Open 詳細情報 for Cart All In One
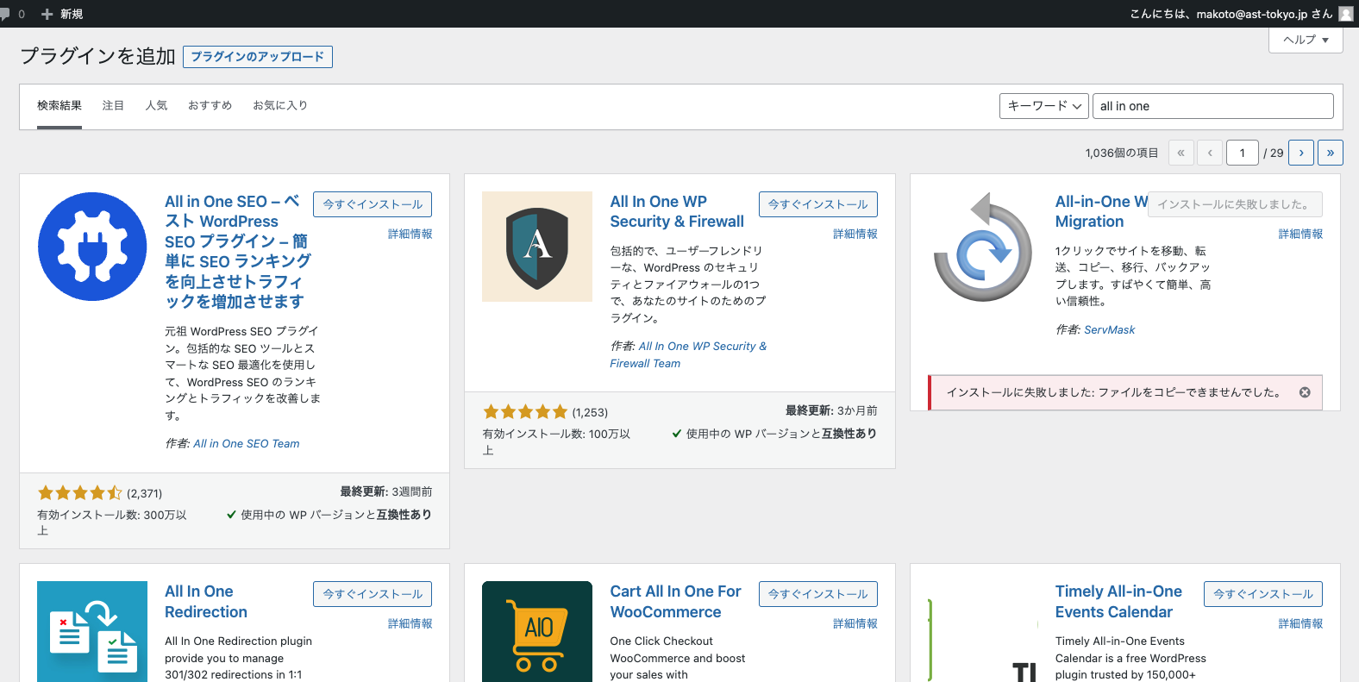Image resolution: width=1359 pixels, height=682 pixels. (x=855, y=623)
